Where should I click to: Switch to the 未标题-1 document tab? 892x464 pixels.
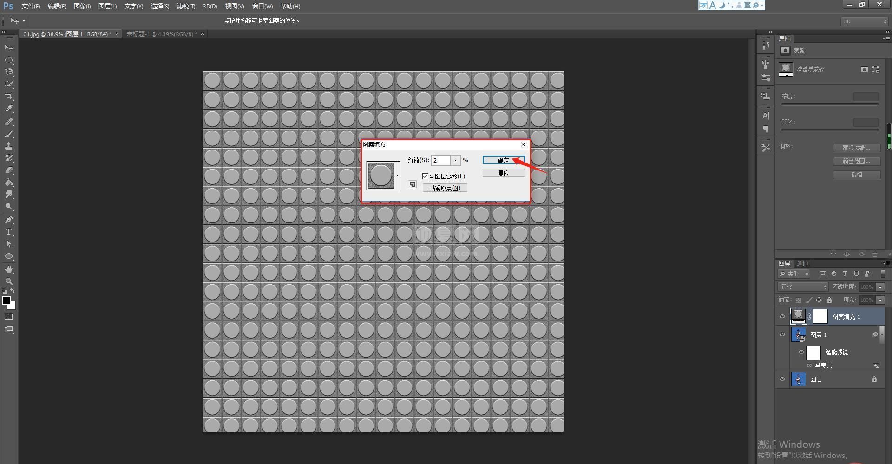162,34
